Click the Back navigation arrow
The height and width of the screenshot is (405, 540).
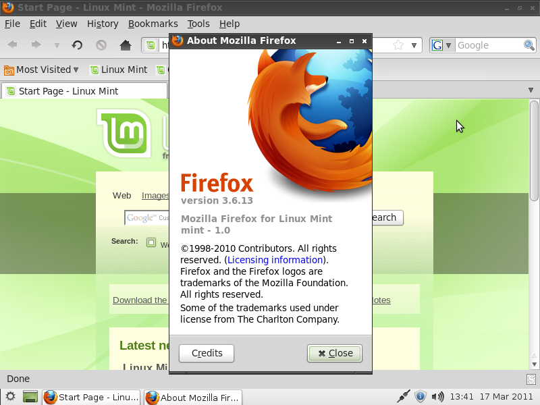(11, 45)
